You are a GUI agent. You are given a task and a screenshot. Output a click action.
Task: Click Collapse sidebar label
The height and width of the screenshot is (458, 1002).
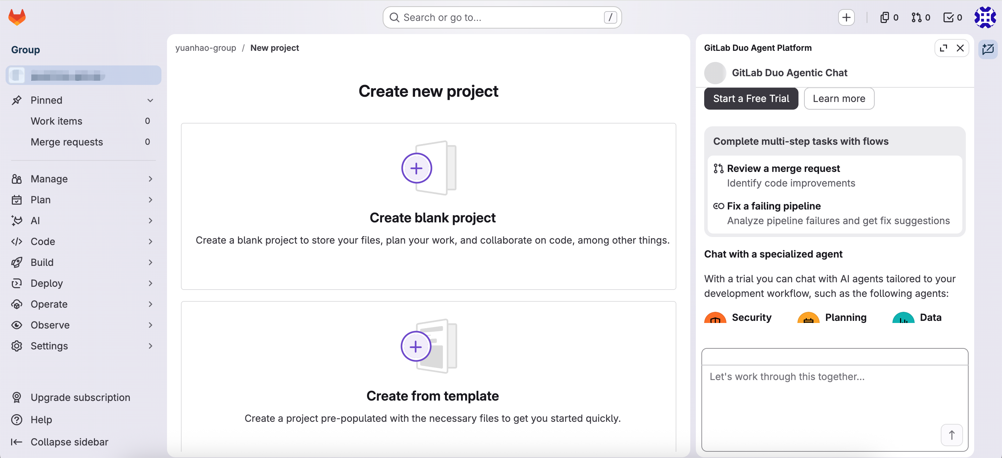(69, 442)
